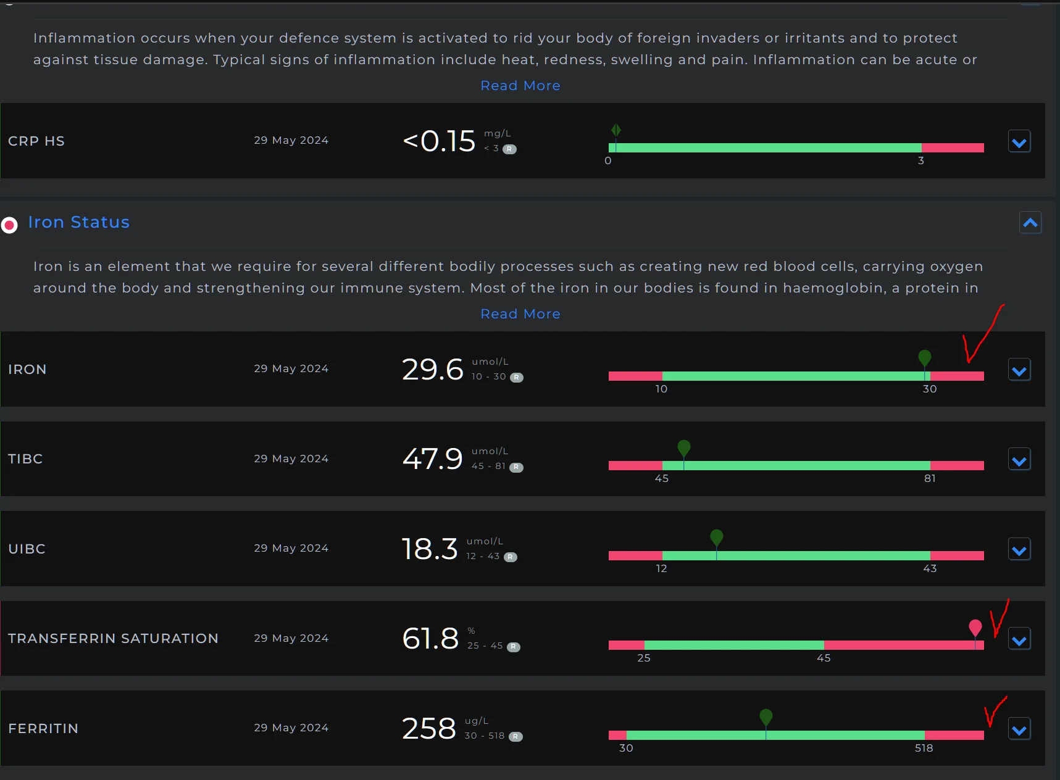
Task: Expand the FERRITIN result row
Action: coord(1019,729)
